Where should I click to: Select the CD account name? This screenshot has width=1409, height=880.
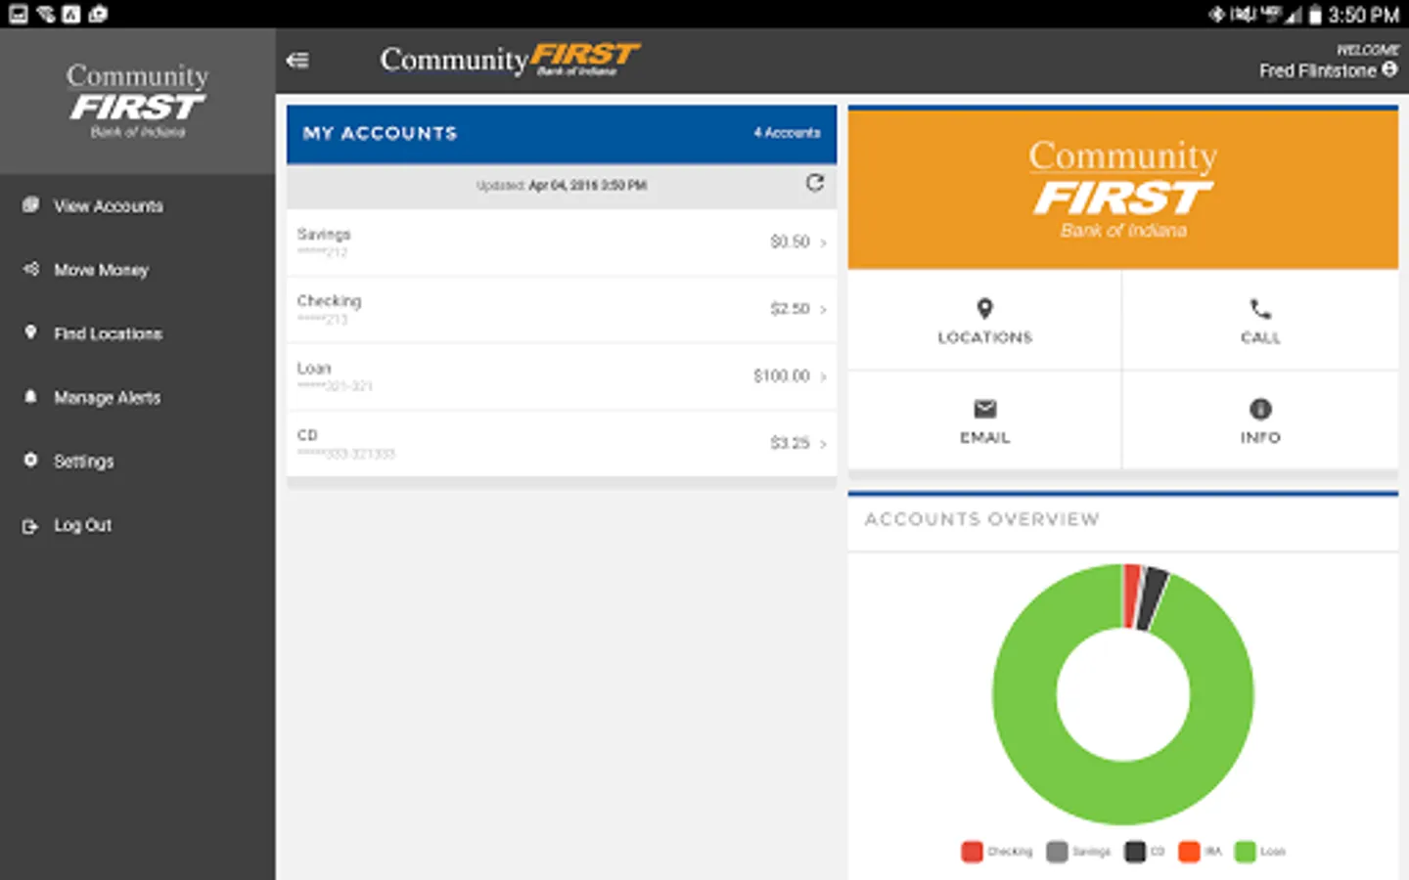307,435
